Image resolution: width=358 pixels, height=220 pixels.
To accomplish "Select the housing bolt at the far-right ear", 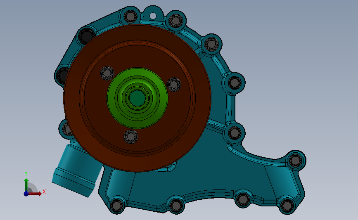I will tap(295, 161).
